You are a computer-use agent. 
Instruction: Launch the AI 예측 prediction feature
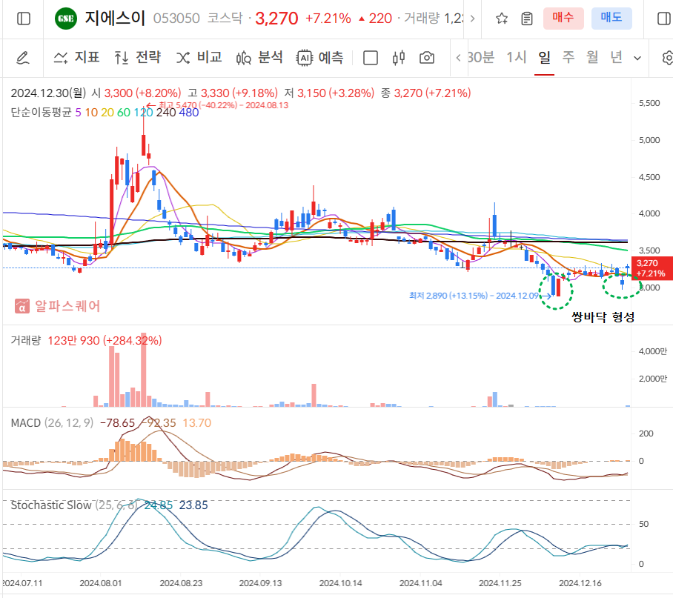coord(319,56)
